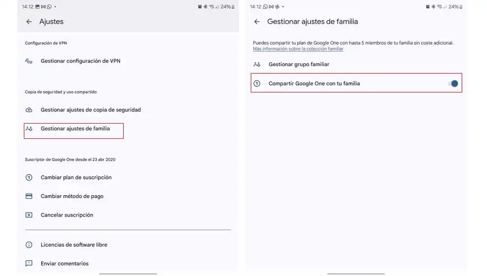Image resolution: width=487 pixels, height=276 pixels.
Task: Tap Cancelar suscripción
Action: pos(67,215)
